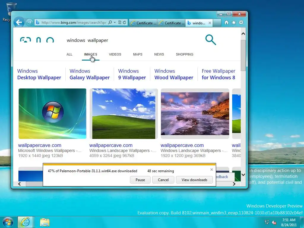Refresh the page with the reload icon
304x228 pixels.
coord(124,23)
